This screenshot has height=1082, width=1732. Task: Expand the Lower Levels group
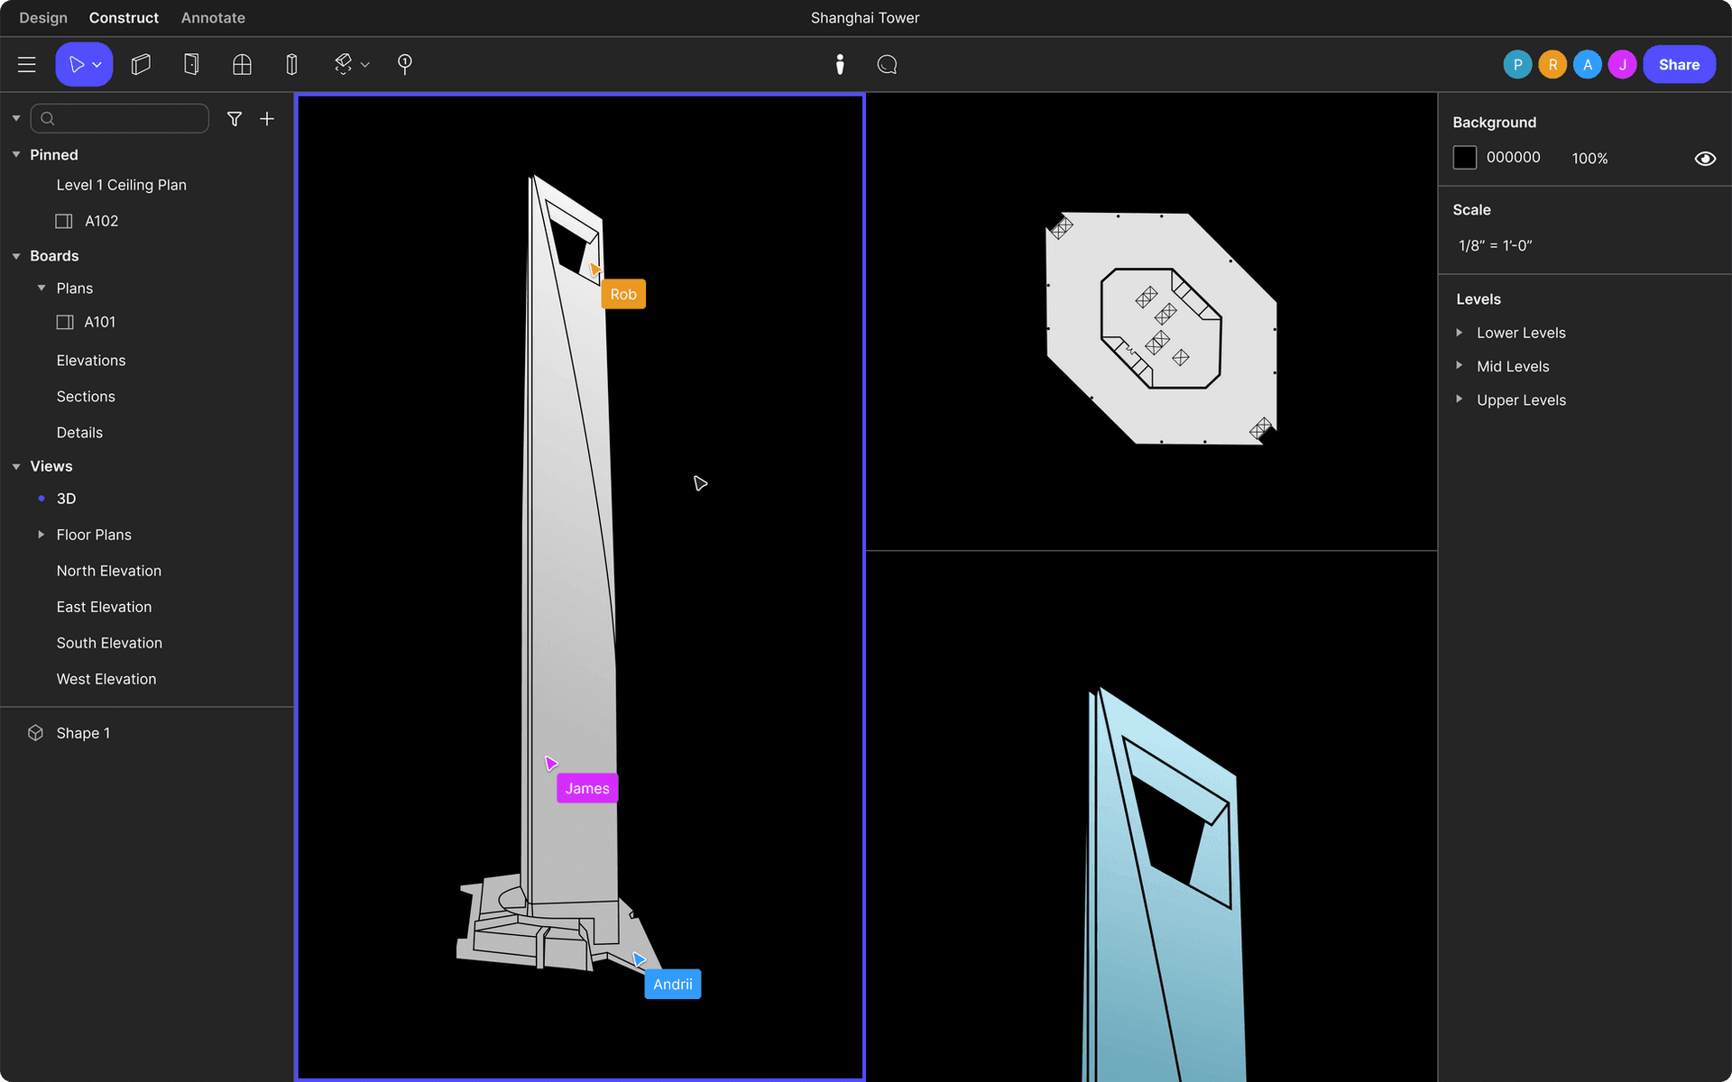(x=1460, y=333)
